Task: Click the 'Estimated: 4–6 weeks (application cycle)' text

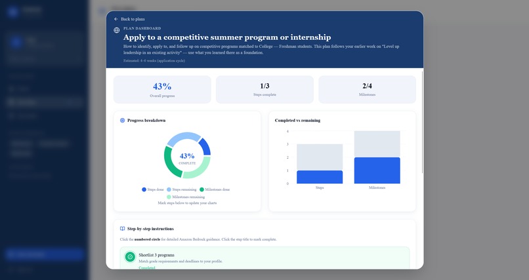Action: pos(154,61)
